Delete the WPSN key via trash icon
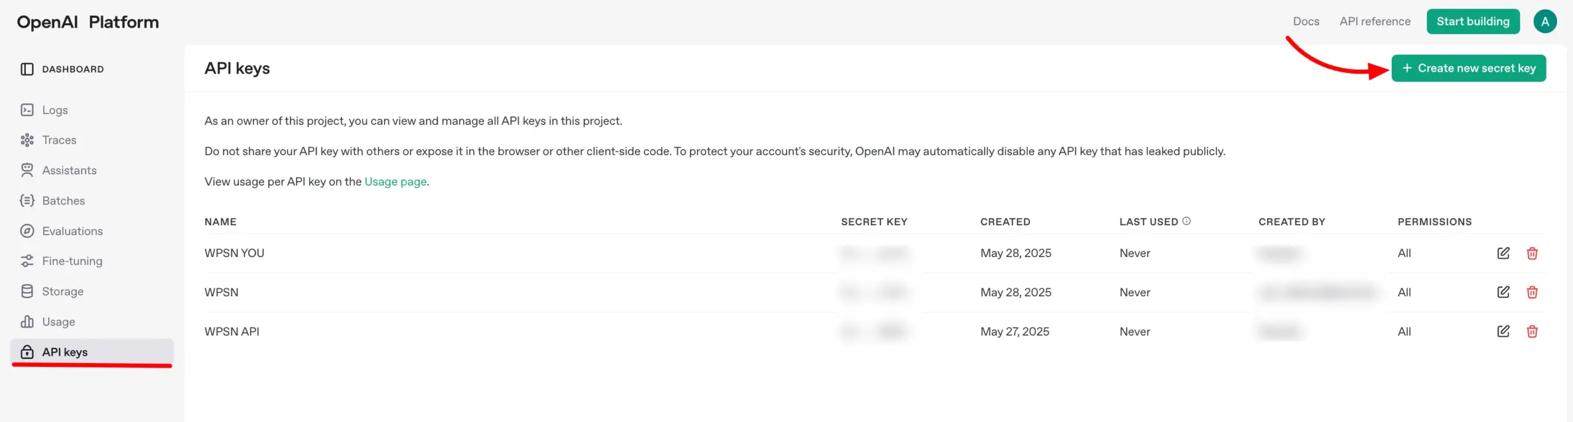The image size is (1573, 422). (x=1532, y=293)
